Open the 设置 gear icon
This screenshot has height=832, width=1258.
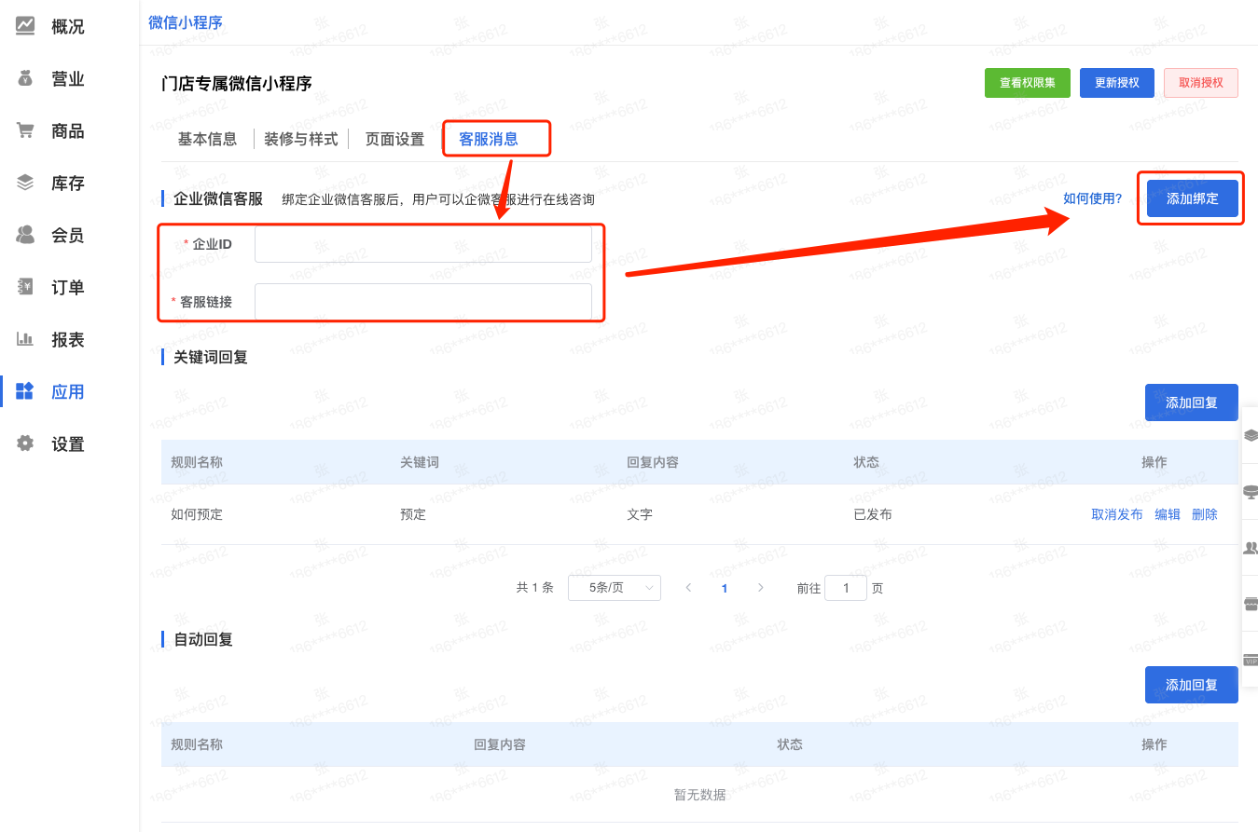[26, 443]
